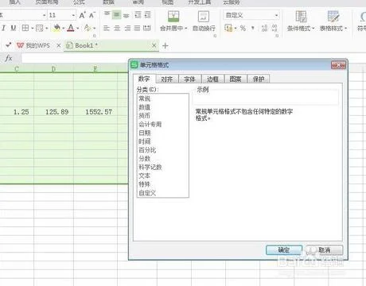
Task: Expand the 表格样式 dropdown arrow
Action: point(345,28)
